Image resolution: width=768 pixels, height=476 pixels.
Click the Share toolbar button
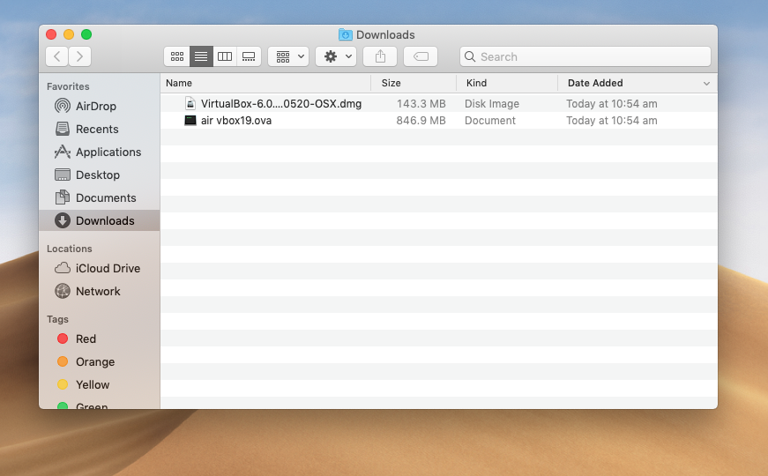pyautogui.click(x=380, y=56)
